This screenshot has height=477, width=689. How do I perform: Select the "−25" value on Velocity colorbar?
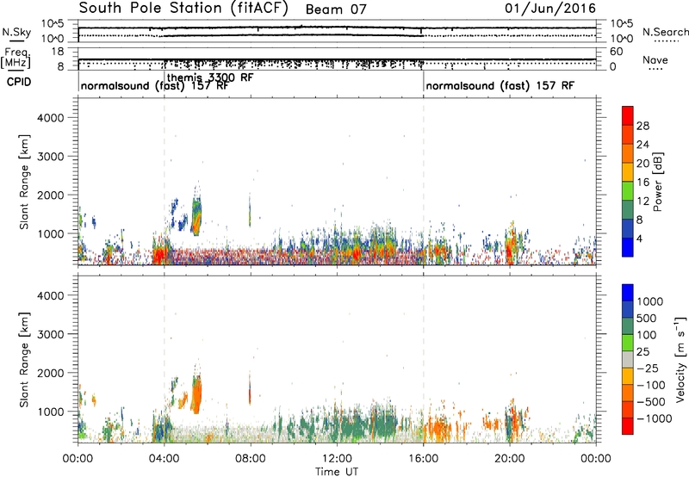[648, 369]
